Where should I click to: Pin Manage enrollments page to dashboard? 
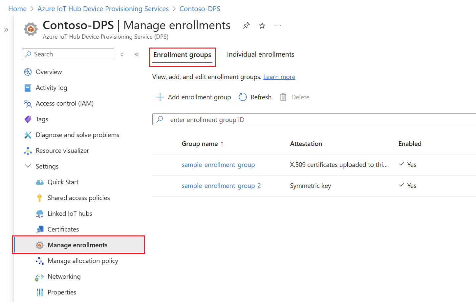246,25
